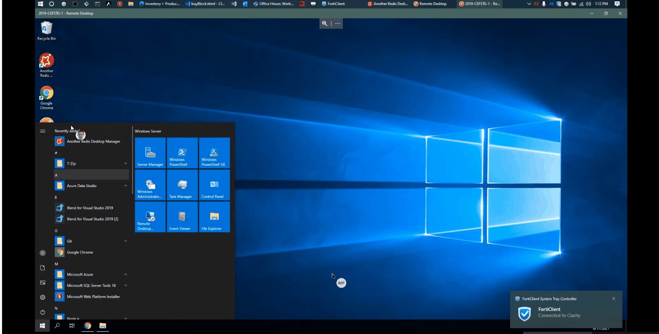Open Another Redis desktop shortcut
The width and height of the screenshot is (659, 334).
tap(46, 65)
